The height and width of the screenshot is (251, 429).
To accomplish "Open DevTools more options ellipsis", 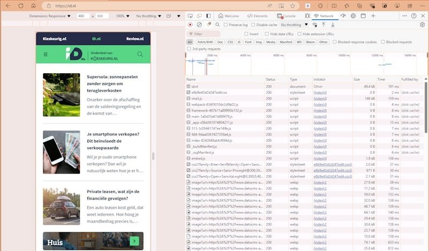I will pyautogui.click(x=405, y=16).
